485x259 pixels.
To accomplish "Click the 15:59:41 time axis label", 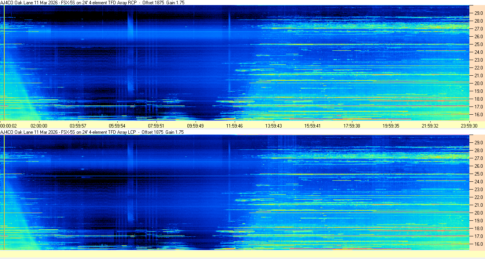I will pyautogui.click(x=313, y=126).
